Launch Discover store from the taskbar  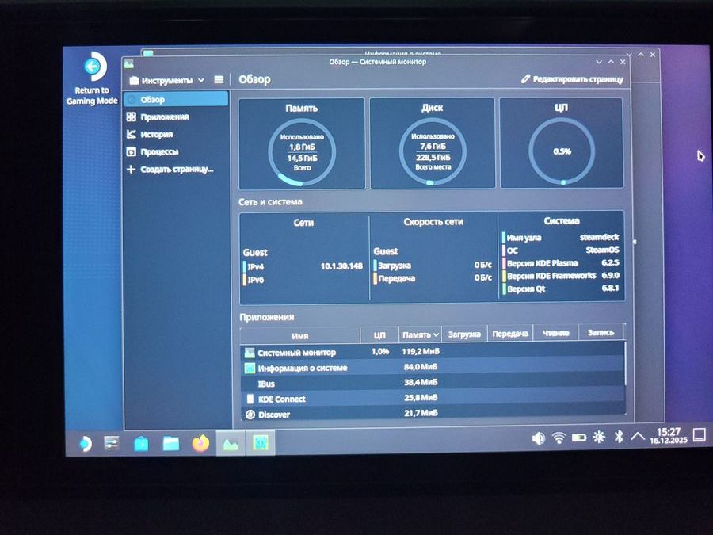tap(141, 443)
